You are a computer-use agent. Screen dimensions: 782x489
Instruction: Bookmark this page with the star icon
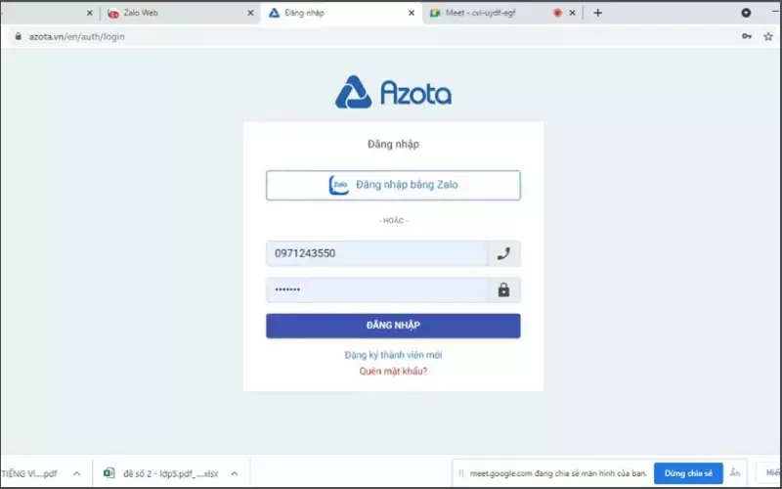(768, 36)
